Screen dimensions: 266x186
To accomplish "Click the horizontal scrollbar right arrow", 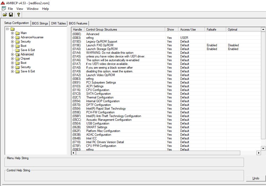I will tap(259, 153).
